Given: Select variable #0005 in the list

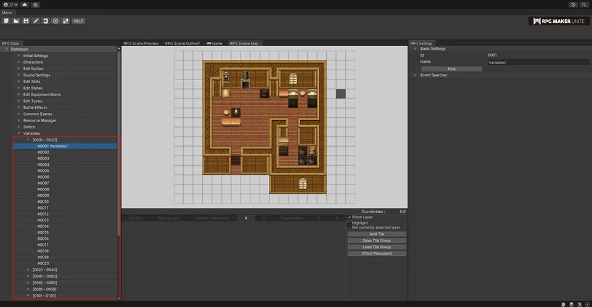Looking at the screenshot, I should [43, 171].
